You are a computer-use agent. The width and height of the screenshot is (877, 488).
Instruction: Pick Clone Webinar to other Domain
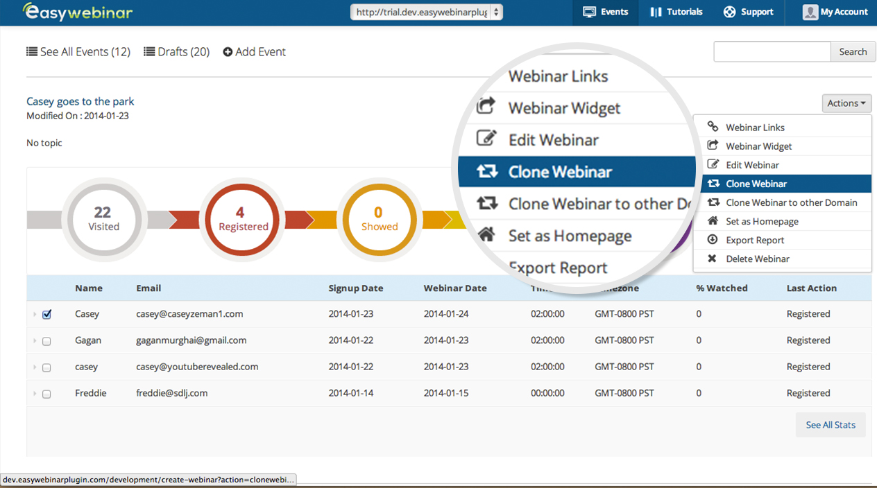click(782, 202)
